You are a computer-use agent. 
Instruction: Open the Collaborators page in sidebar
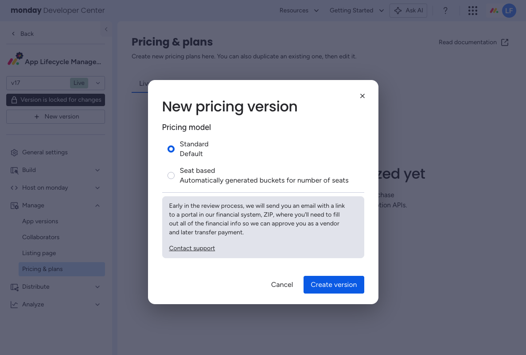click(41, 237)
